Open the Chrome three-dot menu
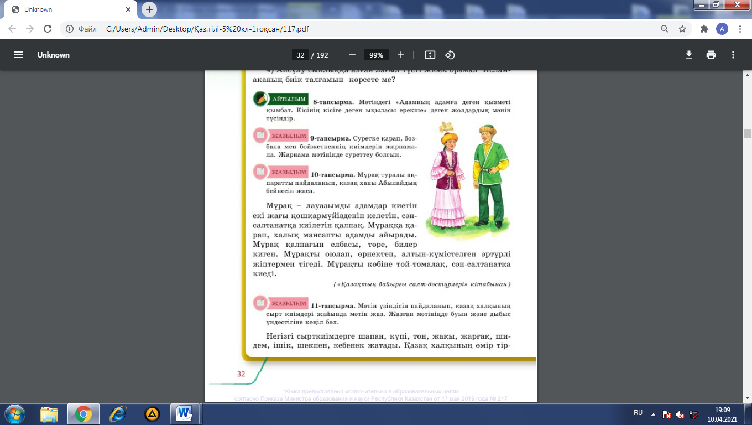 point(740,29)
